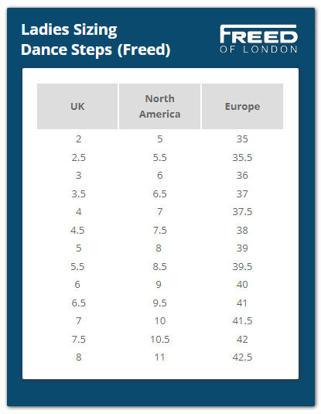Click Europe size 36 cell
Screen dimensions: 321x414
(x=242, y=176)
